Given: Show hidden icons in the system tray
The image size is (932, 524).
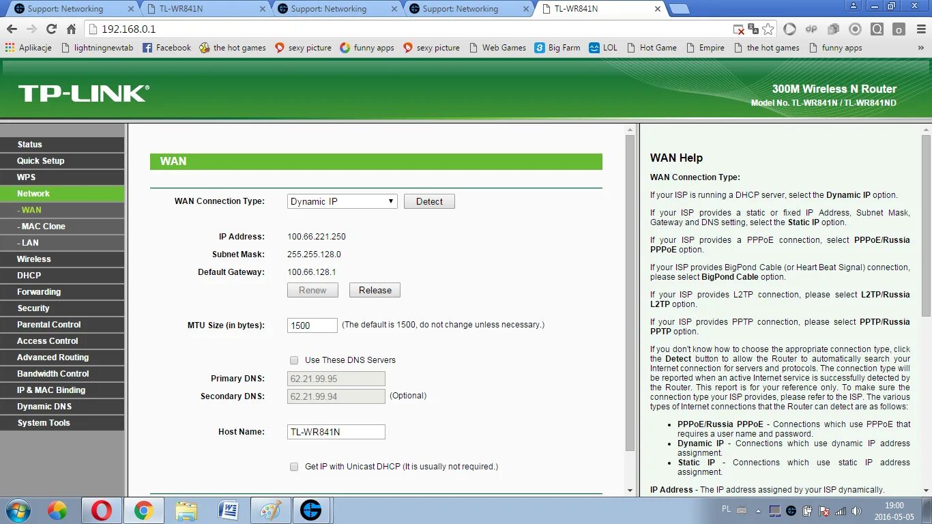Looking at the screenshot, I should pos(758,511).
